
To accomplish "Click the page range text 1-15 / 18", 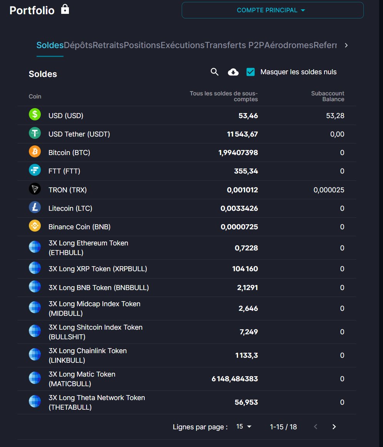I will tap(283, 427).
